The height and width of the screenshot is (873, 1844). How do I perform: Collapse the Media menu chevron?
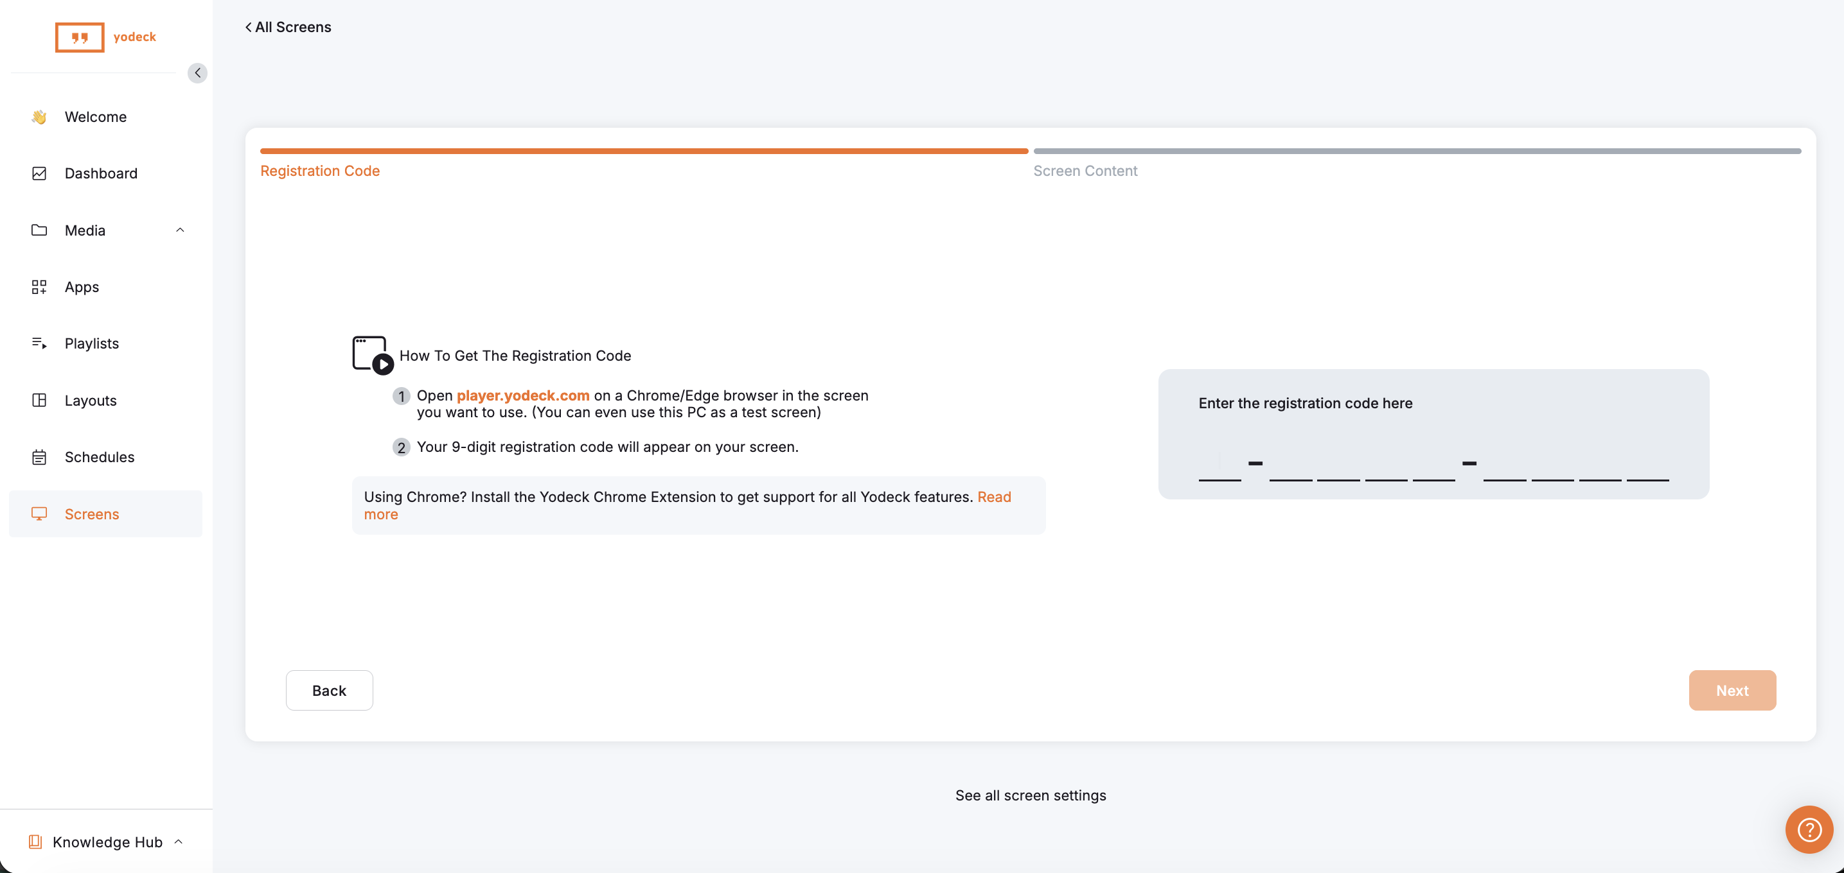(181, 230)
